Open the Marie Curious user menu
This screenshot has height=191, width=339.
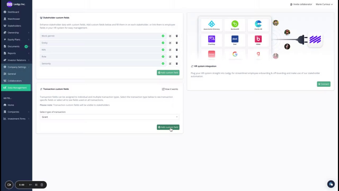click(x=324, y=4)
